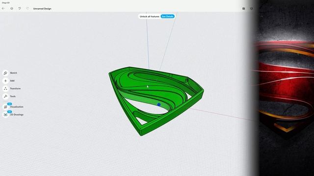Click the blue point on the green model
This screenshot has height=176, width=314.
tap(159, 104)
